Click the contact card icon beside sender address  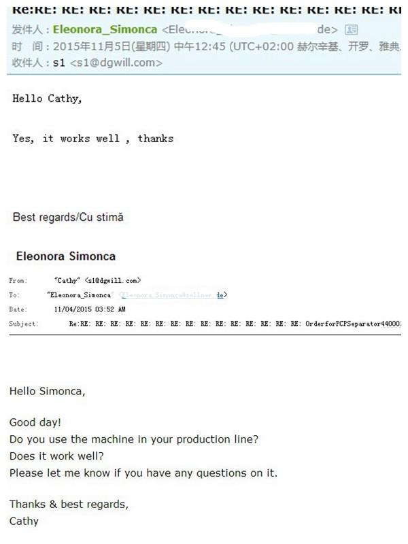pos(352,29)
